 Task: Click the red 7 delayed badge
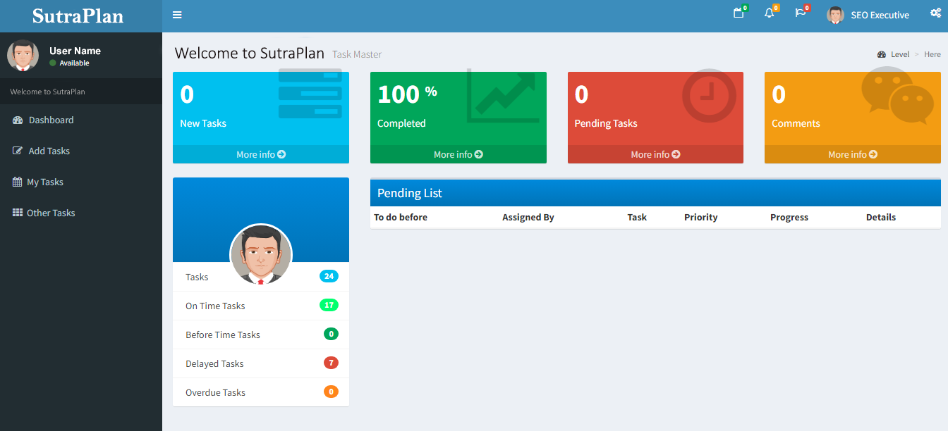click(331, 363)
